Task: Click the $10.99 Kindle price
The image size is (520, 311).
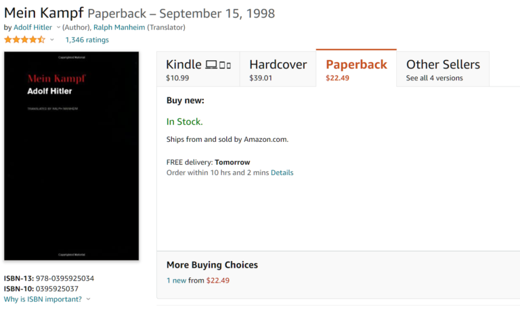Action: click(177, 78)
